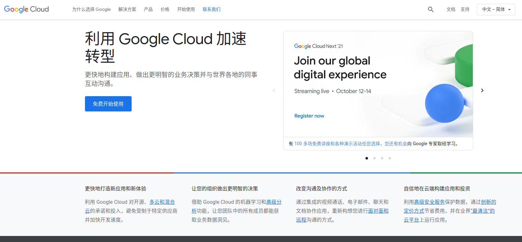The image size is (522, 242).
Task: Open the Cloud Next '21 banner image
Action: 378,84
